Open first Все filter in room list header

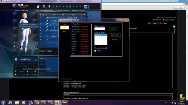pos(63,15)
